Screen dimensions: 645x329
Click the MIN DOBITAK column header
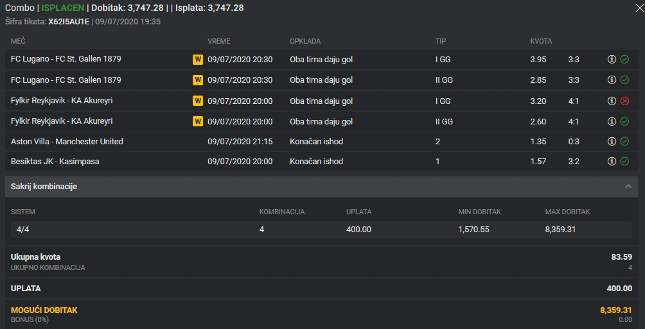tap(479, 212)
